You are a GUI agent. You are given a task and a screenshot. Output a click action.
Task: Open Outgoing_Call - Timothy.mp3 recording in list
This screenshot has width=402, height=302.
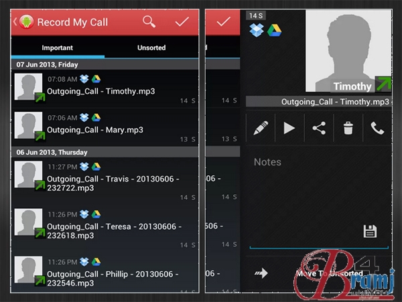coord(105,89)
